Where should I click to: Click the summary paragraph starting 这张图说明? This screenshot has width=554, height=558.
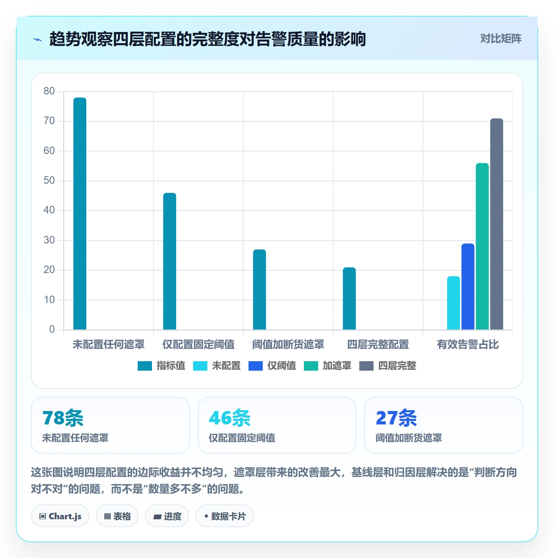274,481
